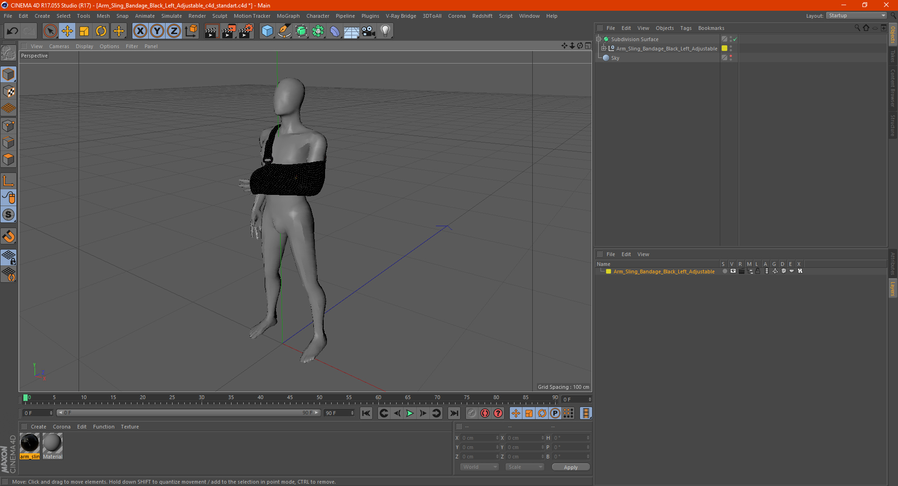Viewport: 898px width, 486px height.
Task: Toggle layer View eye icon
Action: point(733,272)
